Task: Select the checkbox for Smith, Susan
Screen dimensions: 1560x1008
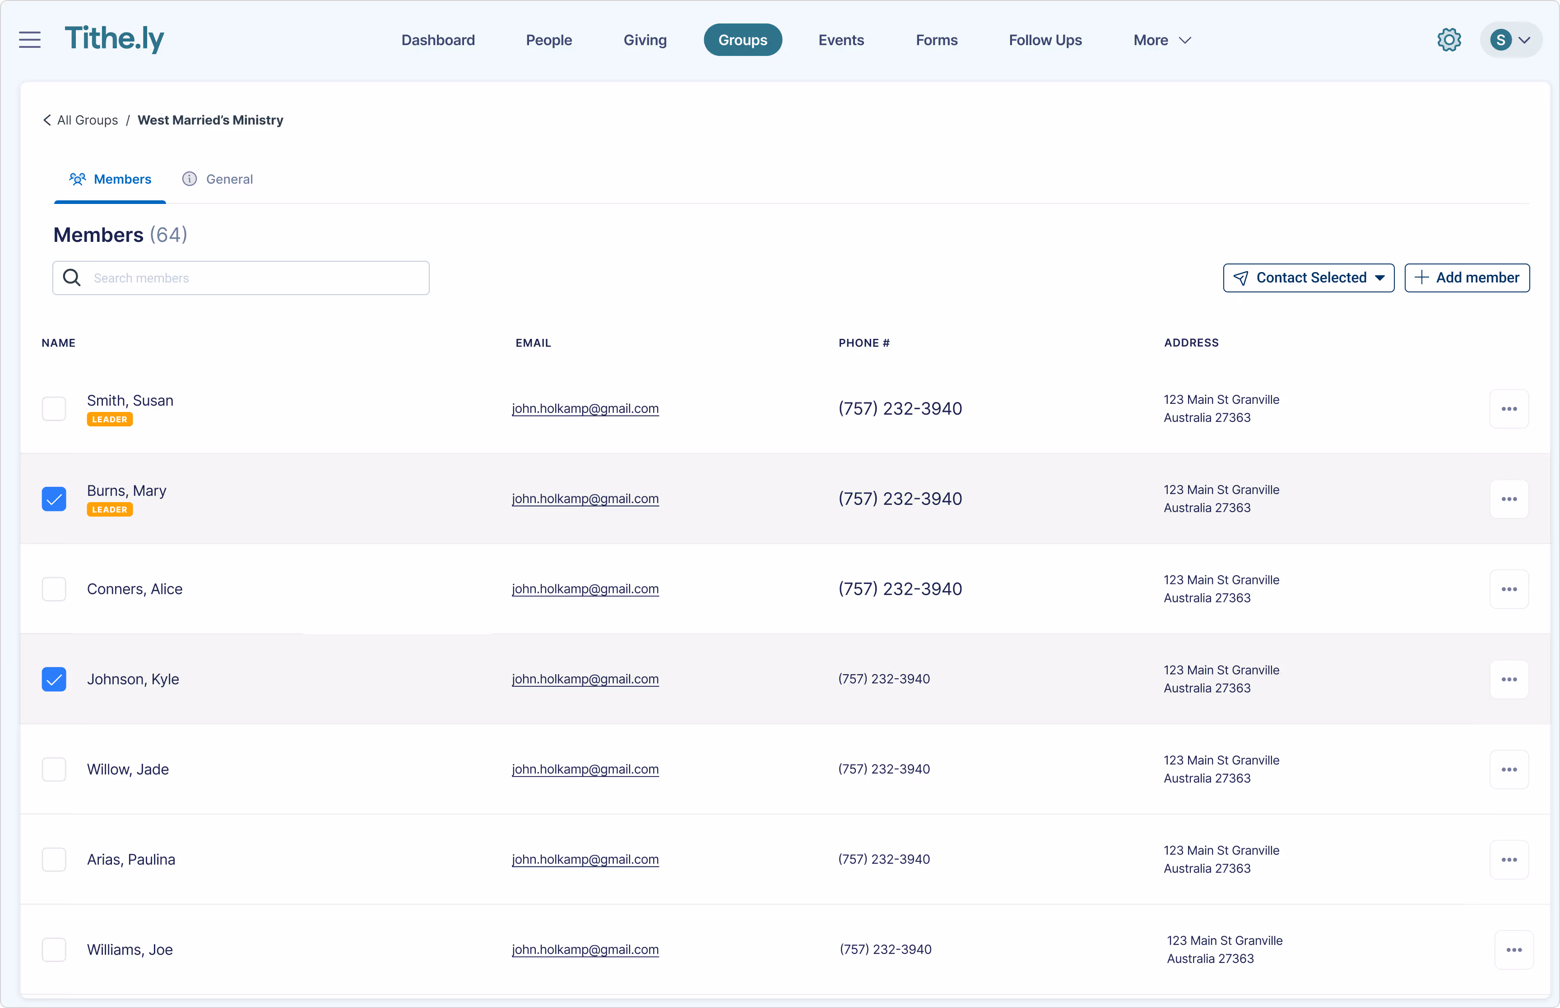Action: 54,408
